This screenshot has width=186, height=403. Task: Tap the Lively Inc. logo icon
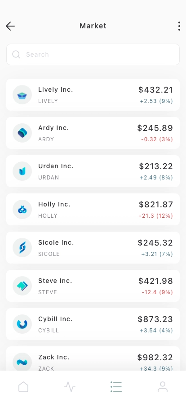click(x=22, y=95)
